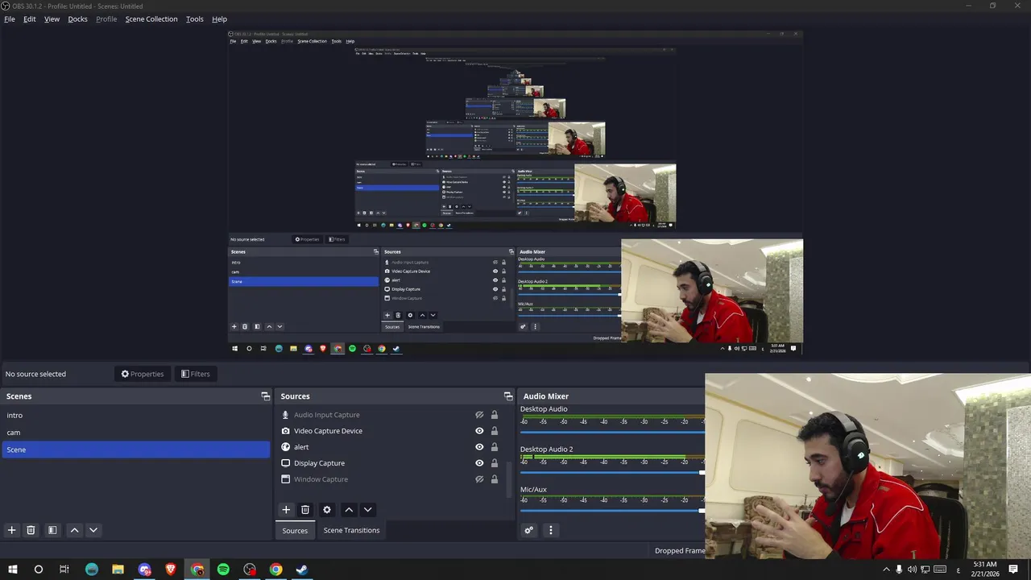Open Spotify from taskbar

click(223, 570)
